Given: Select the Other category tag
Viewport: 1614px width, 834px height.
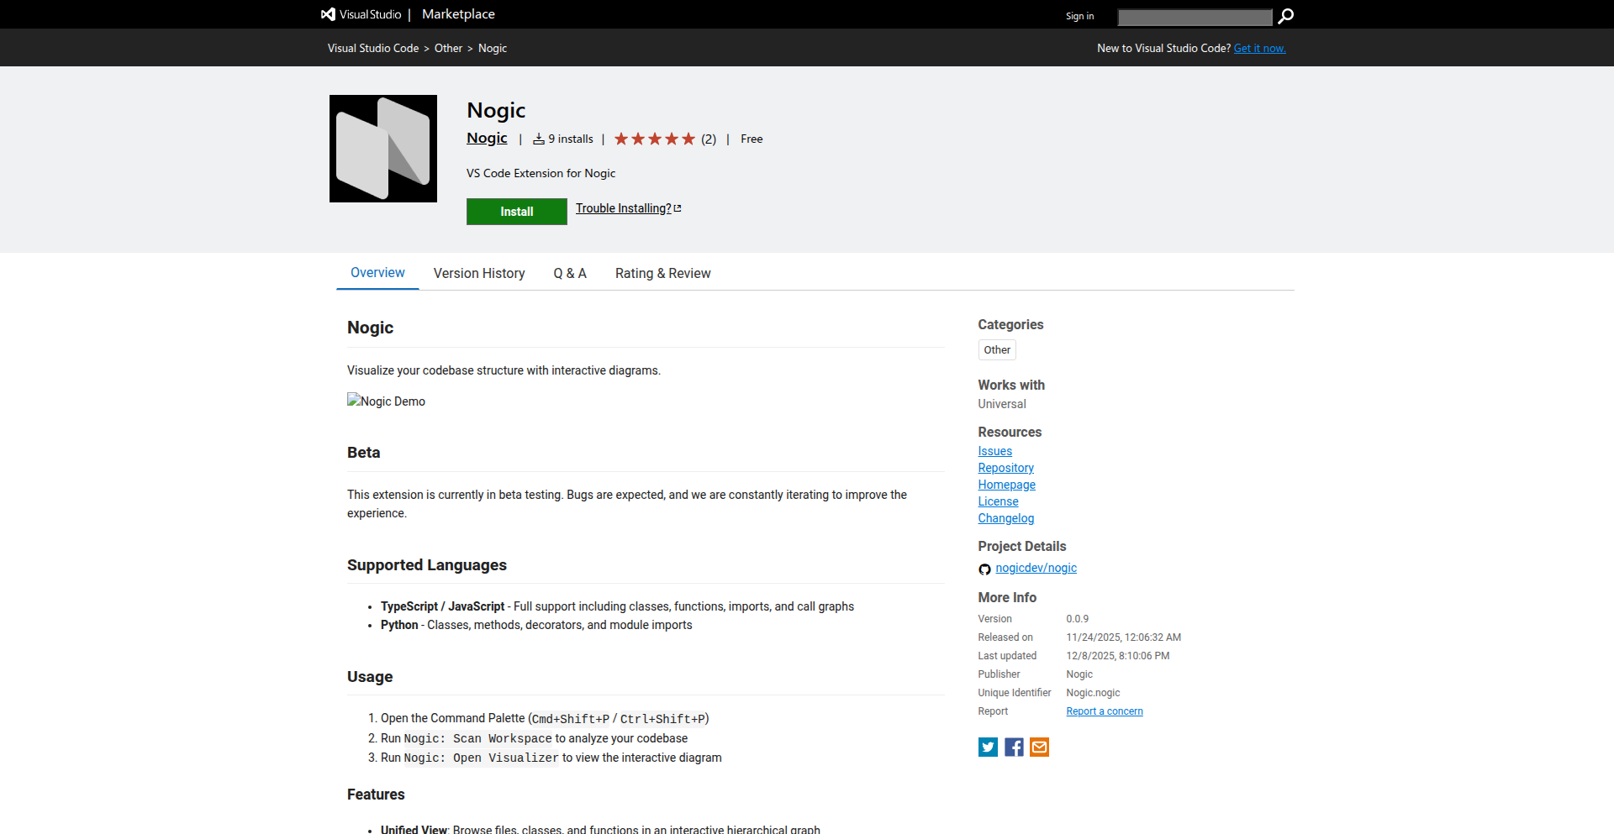Looking at the screenshot, I should coord(997,350).
